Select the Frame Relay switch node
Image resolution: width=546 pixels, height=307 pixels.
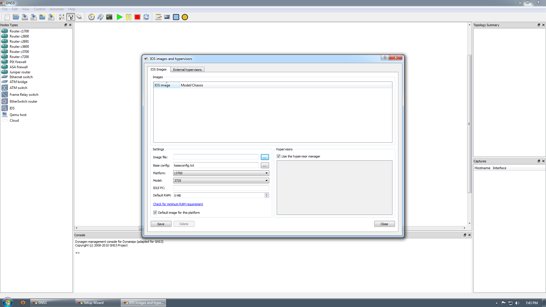click(24, 95)
